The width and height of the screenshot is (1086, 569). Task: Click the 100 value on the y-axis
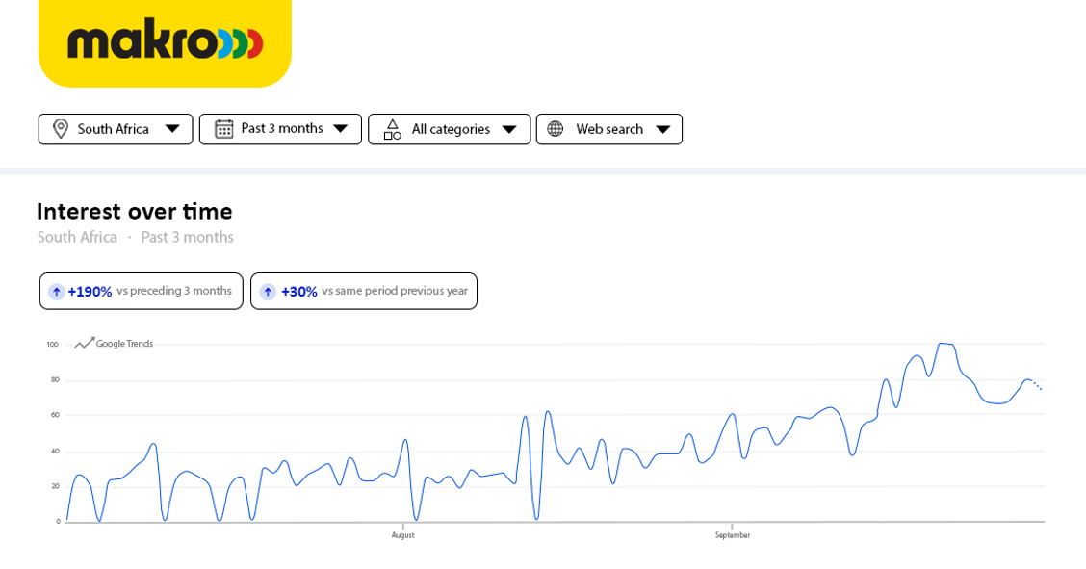[53, 344]
